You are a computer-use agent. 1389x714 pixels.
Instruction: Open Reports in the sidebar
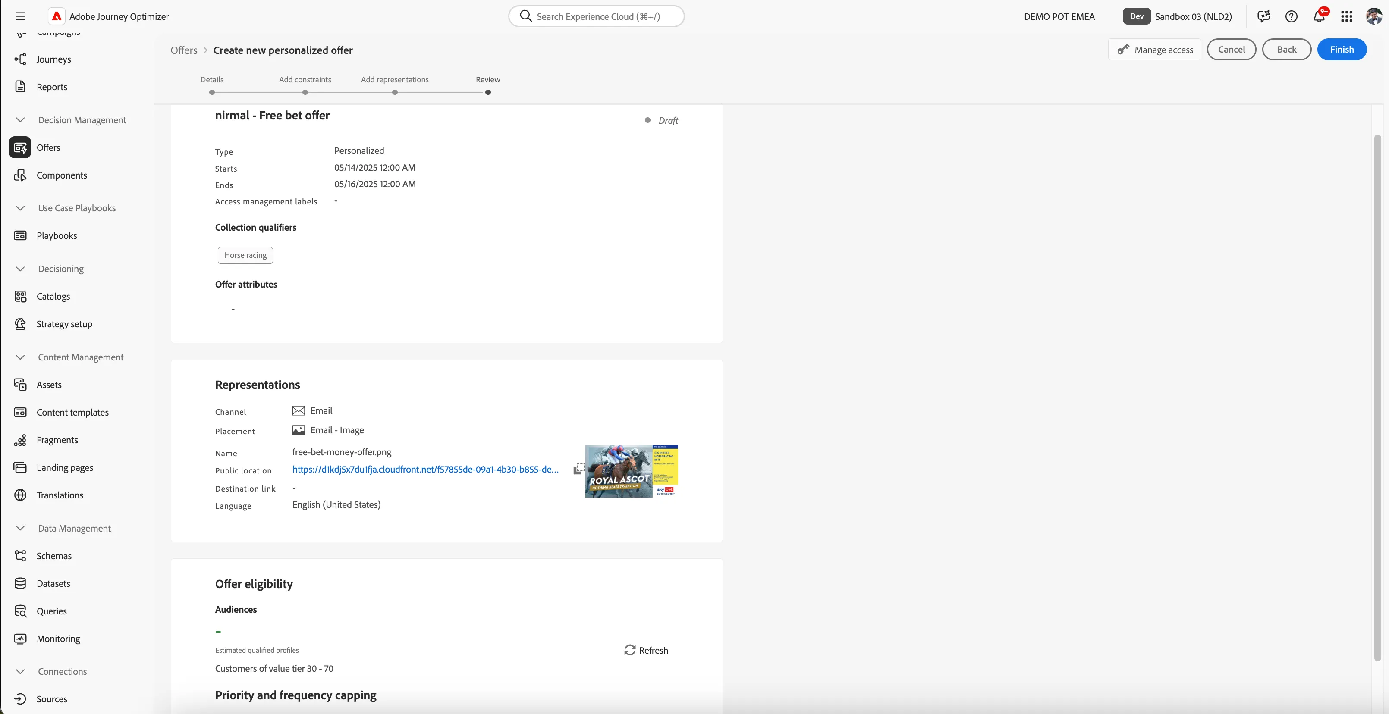point(52,87)
